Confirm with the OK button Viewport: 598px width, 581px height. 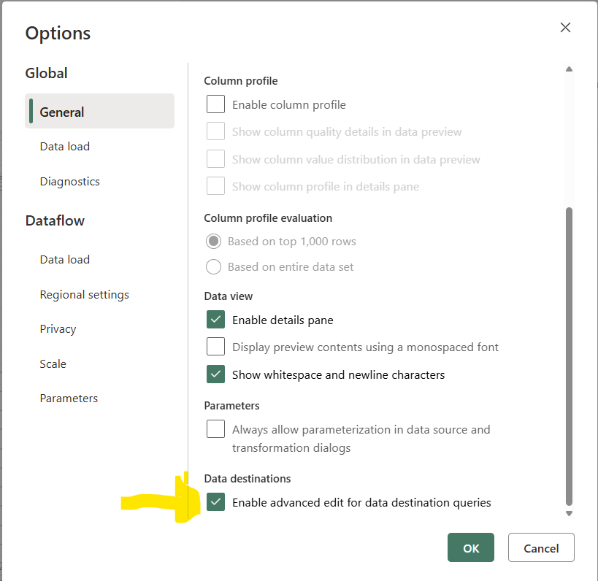471,547
